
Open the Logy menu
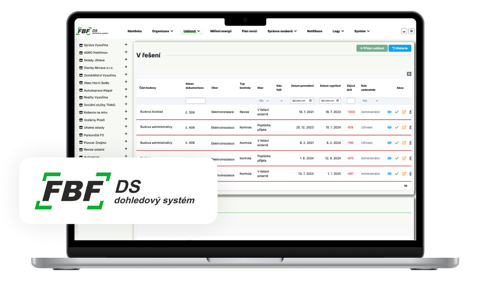click(x=338, y=31)
